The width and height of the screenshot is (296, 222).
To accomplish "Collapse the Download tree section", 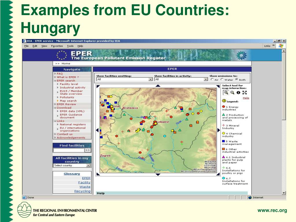I will [x=55, y=108].
